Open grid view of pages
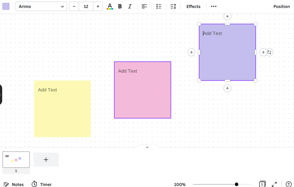Screen dimensions: 294x187 coord(262,184)
